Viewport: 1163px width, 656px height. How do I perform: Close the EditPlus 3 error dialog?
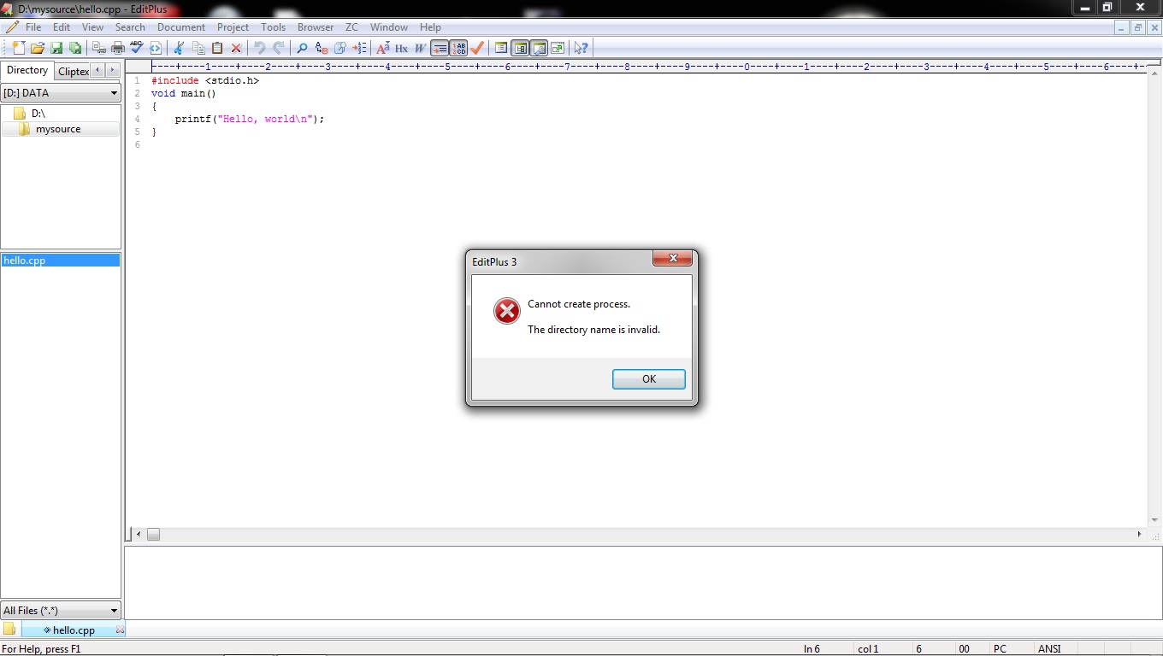(672, 258)
